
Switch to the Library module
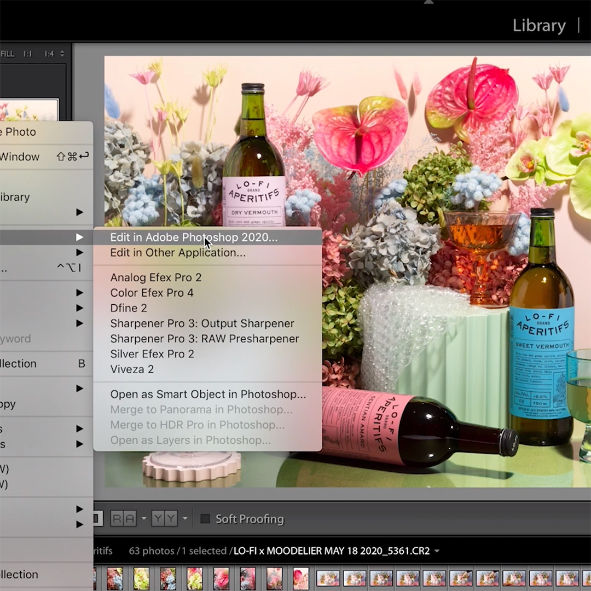pos(539,26)
